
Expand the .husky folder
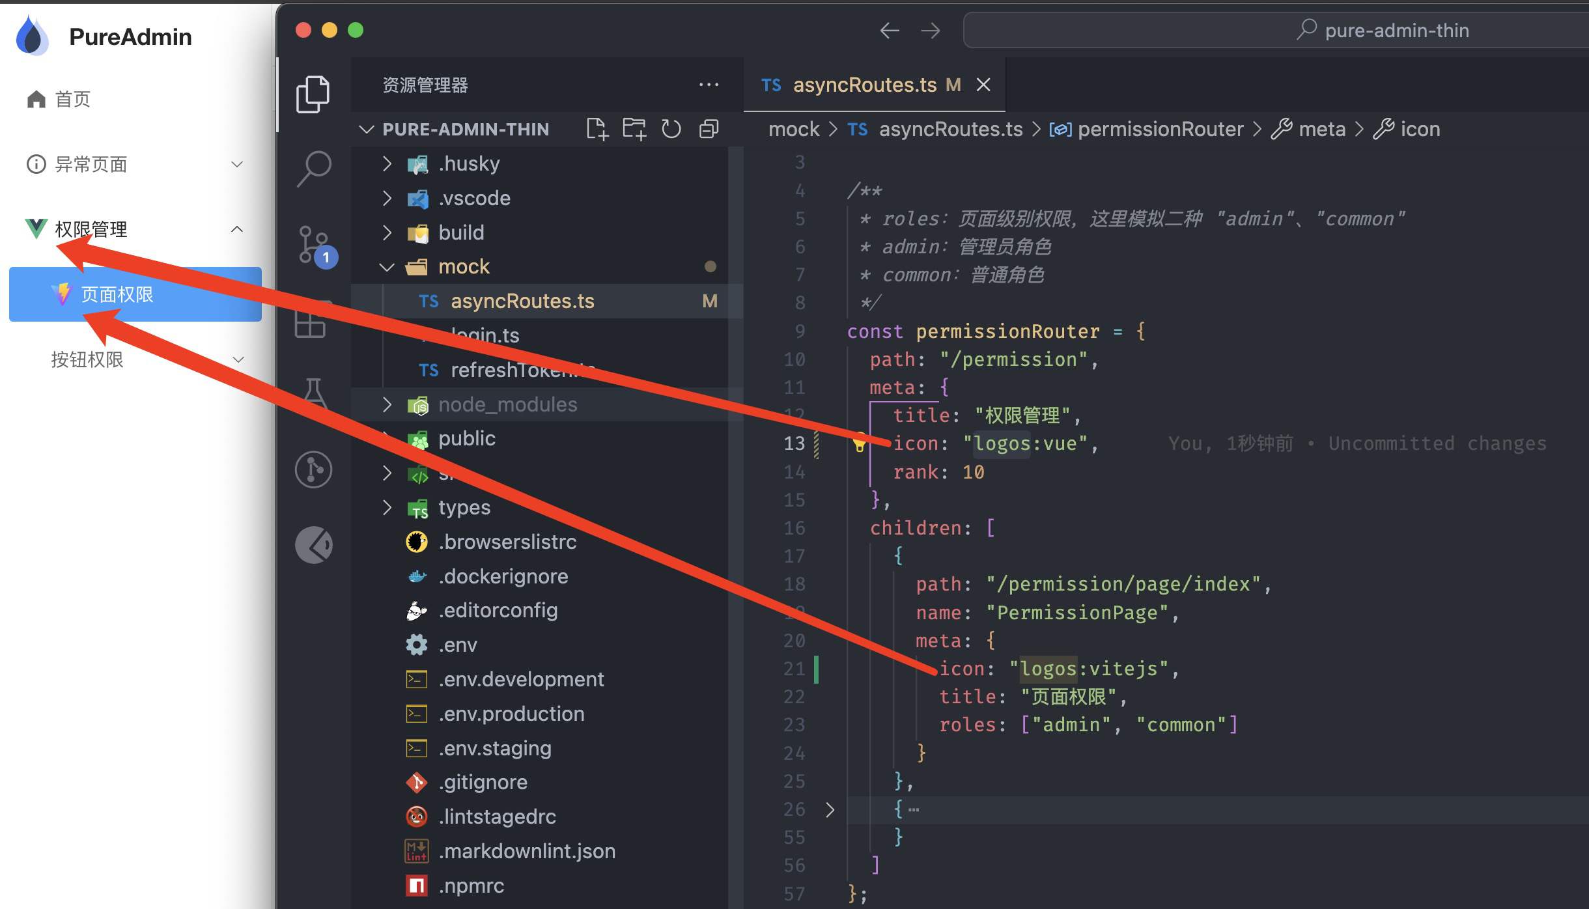387,163
